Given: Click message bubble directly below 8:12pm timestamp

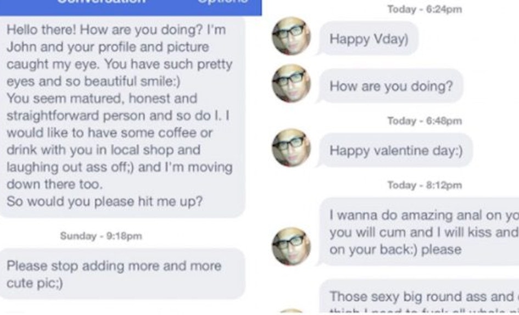Looking at the screenshot, I should point(419,232).
